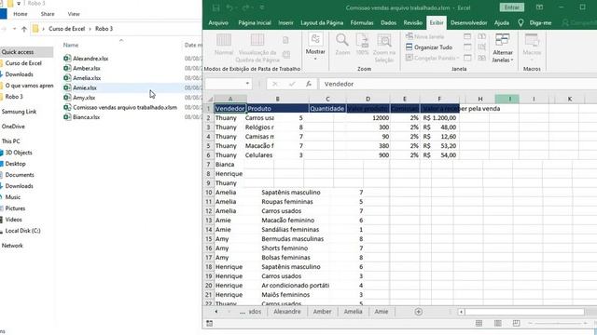597x335 pixels.
Task: Select Normal workbook view
Action: click(x=224, y=45)
